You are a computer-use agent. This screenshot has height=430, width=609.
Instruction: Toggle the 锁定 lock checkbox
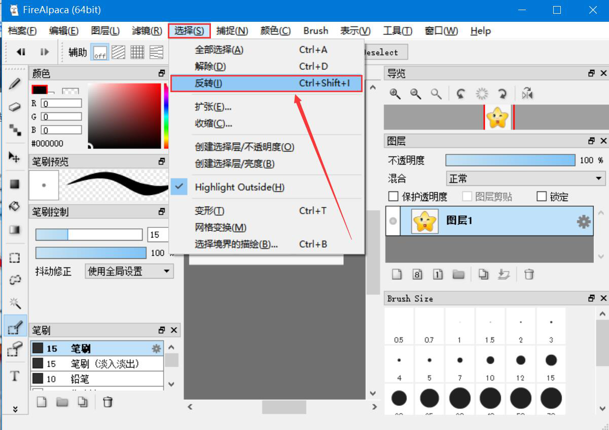click(542, 197)
